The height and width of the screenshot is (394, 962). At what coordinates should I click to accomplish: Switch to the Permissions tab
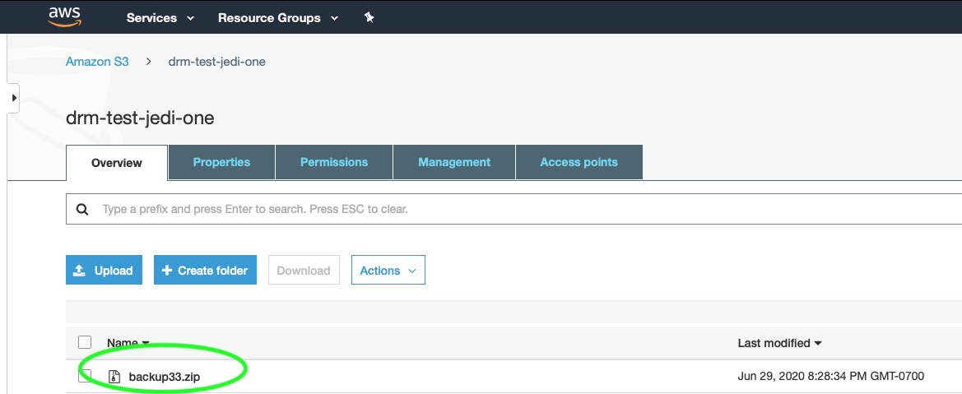[334, 162]
